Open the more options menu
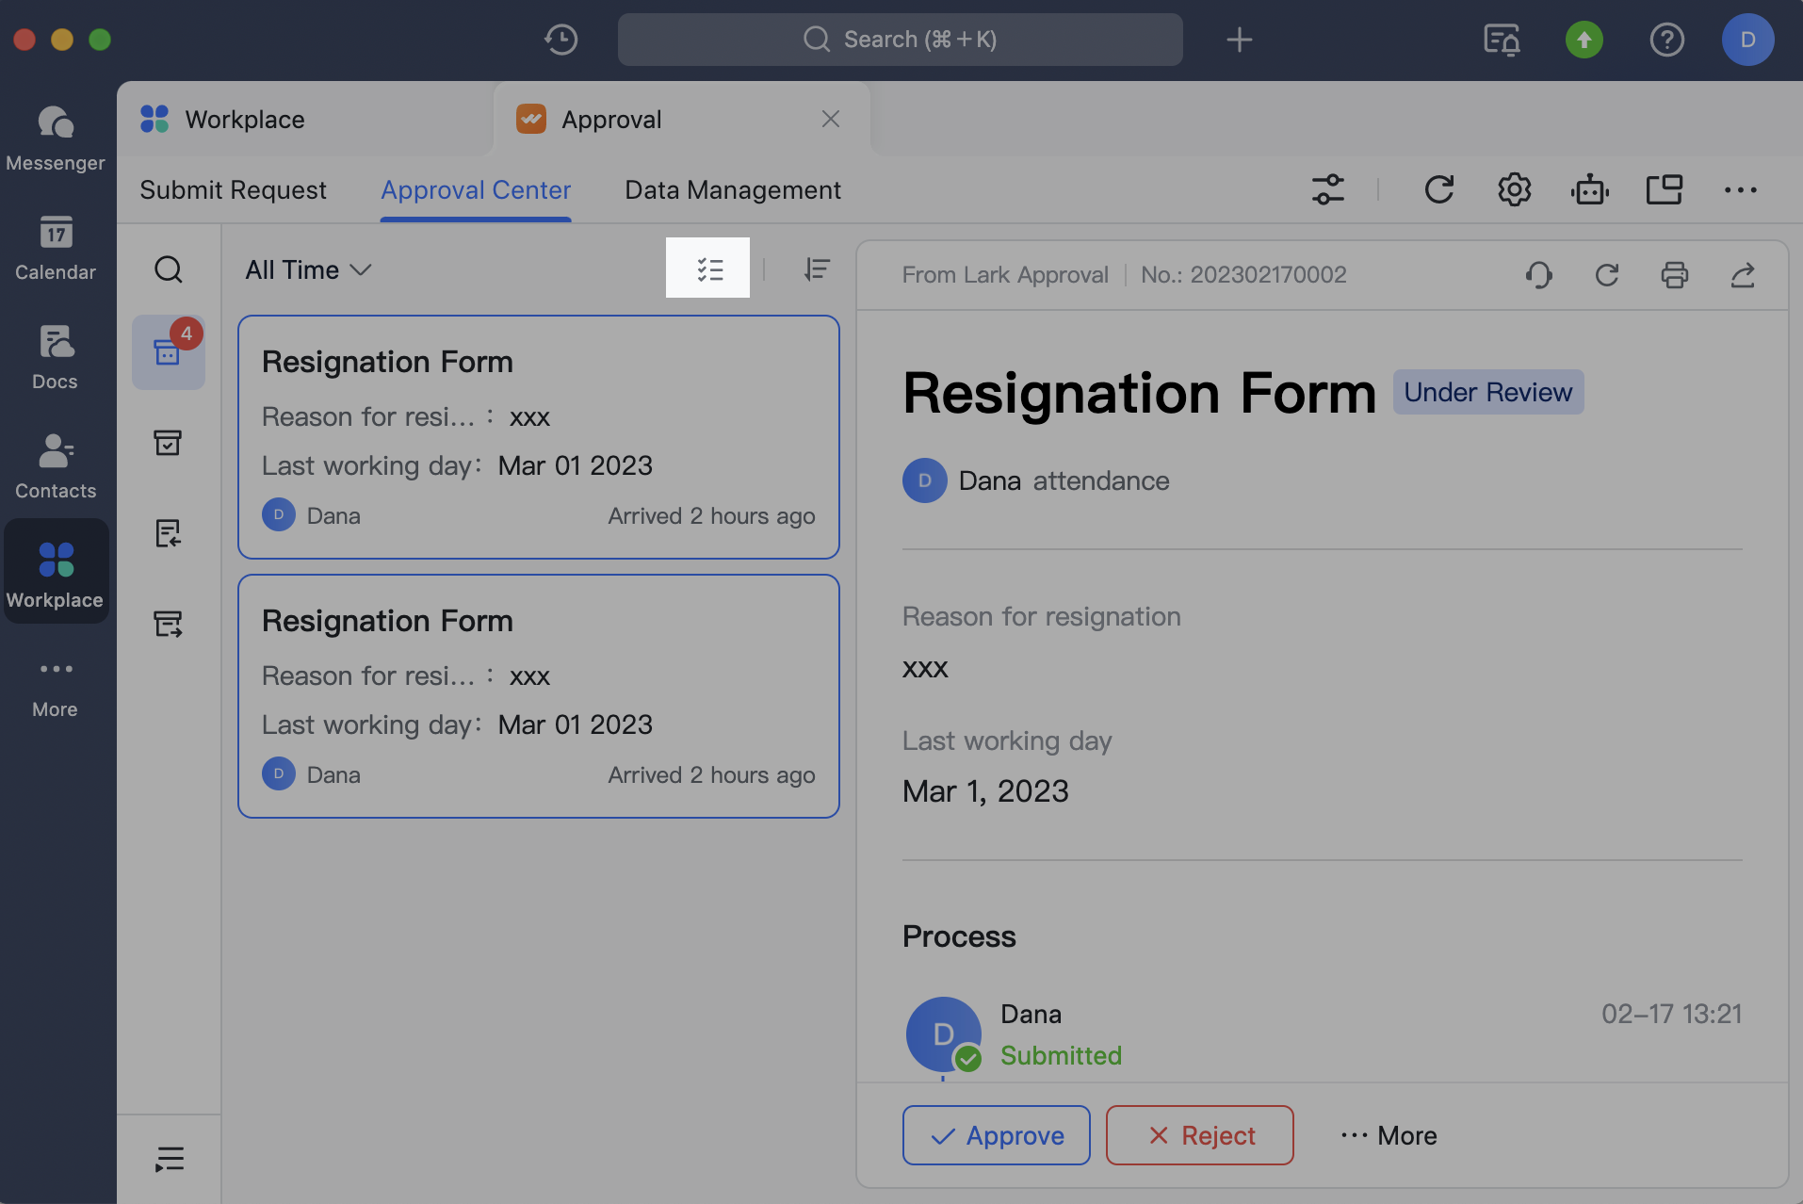 click(x=1740, y=189)
